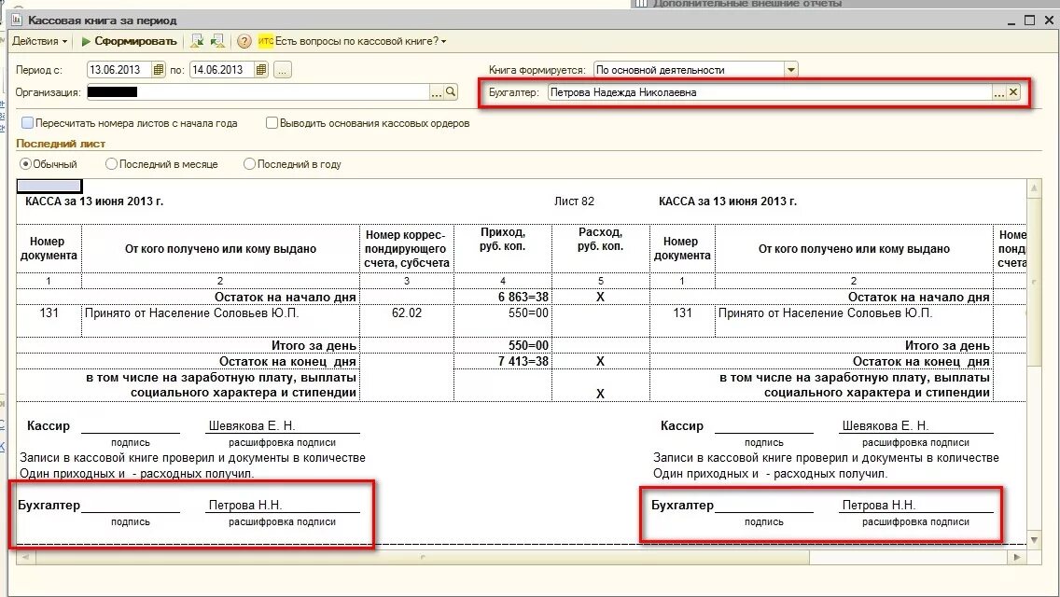The image size is (1060, 597).
Task: Open the Действия dropdown menu
Action: click(x=40, y=41)
